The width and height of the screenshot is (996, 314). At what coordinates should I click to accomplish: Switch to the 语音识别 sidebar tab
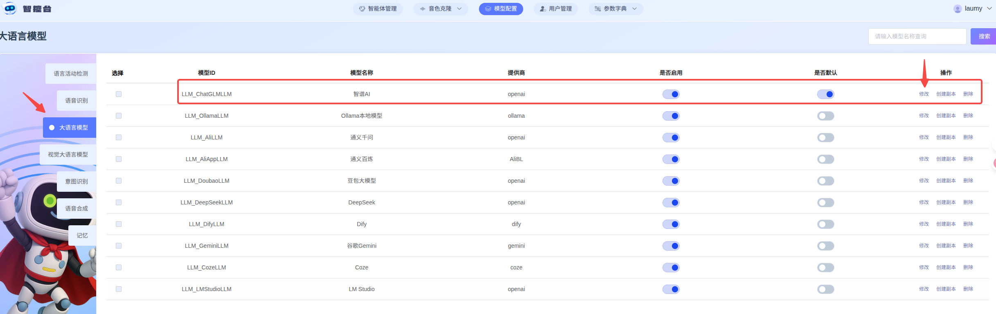pos(77,101)
